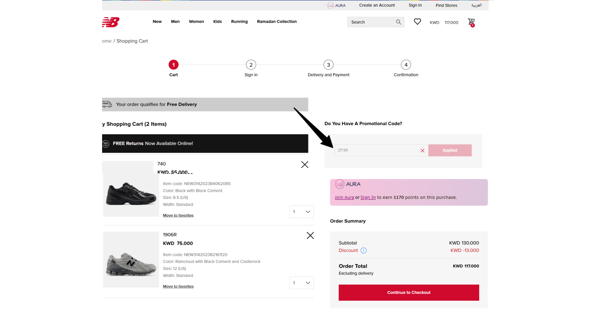Click the Shopping Cart breadcrumb
Screen dimensions: 602x316
coord(132,41)
